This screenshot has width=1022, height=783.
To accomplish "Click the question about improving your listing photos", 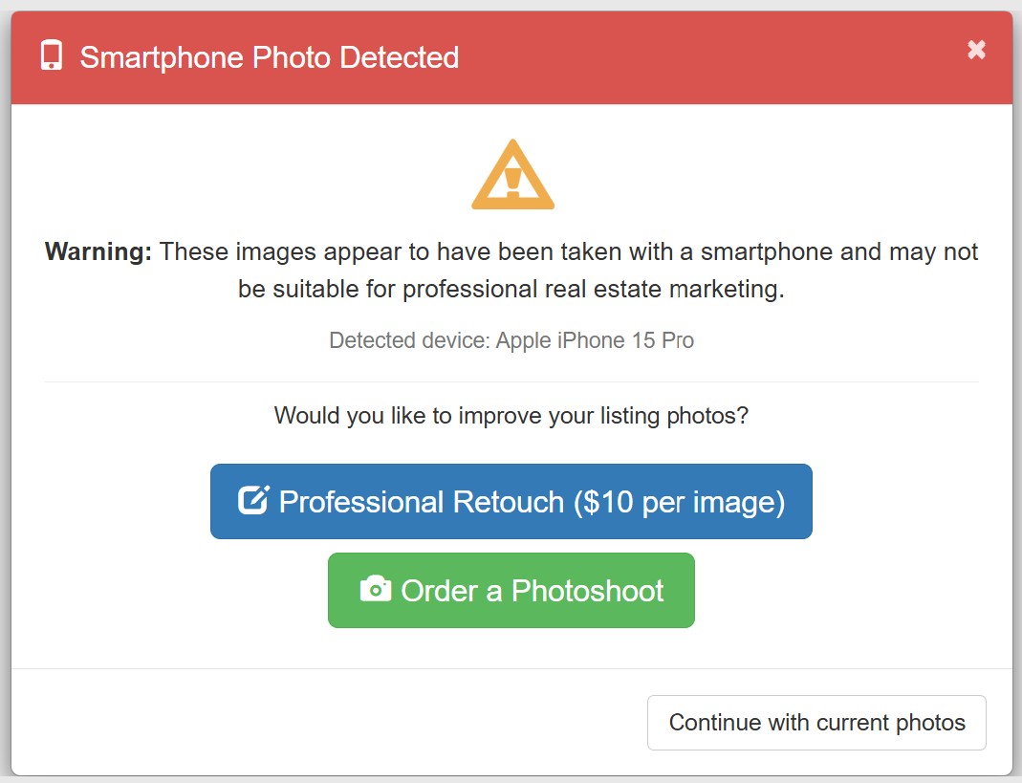I will click(511, 416).
